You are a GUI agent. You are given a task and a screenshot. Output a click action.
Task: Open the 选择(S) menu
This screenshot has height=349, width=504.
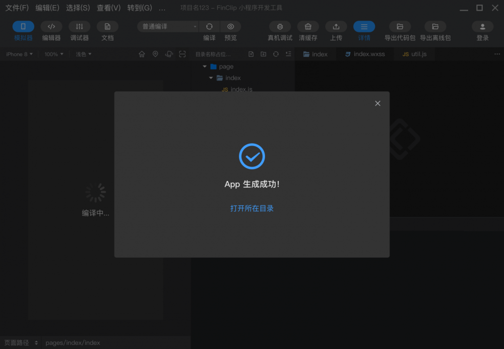(x=78, y=8)
